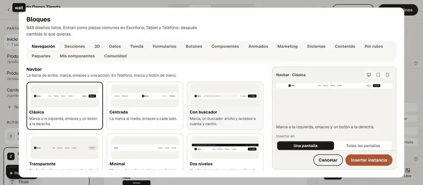This screenshot has width=423, height=185.
Task: Click the 'Navbar' section heading
Action: pyautogui.click(x=34, y=69)
